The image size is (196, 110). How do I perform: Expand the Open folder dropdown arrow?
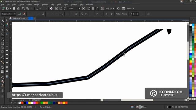[x=10, y=9]
